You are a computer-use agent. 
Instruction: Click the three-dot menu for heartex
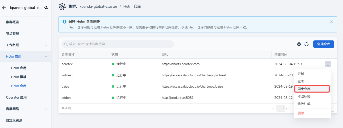(328, 64)
